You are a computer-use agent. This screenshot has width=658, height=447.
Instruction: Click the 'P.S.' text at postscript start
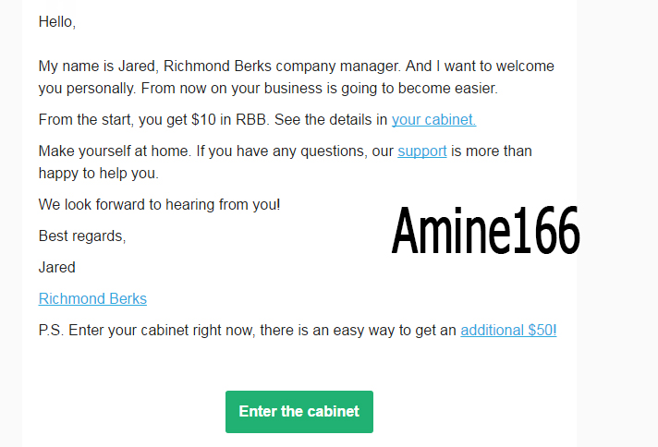point(51,331)
